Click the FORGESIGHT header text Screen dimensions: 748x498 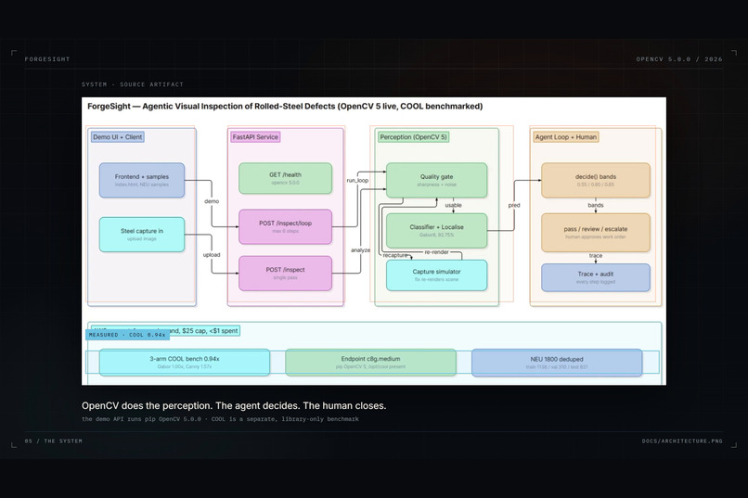[47, 59]
